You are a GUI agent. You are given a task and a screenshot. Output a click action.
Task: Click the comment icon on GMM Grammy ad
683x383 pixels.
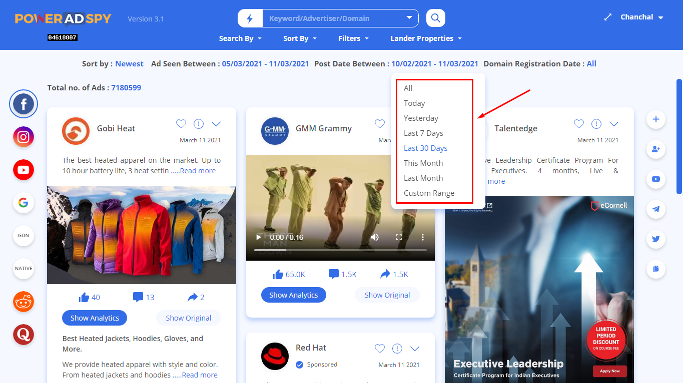(x=334, y=274)
